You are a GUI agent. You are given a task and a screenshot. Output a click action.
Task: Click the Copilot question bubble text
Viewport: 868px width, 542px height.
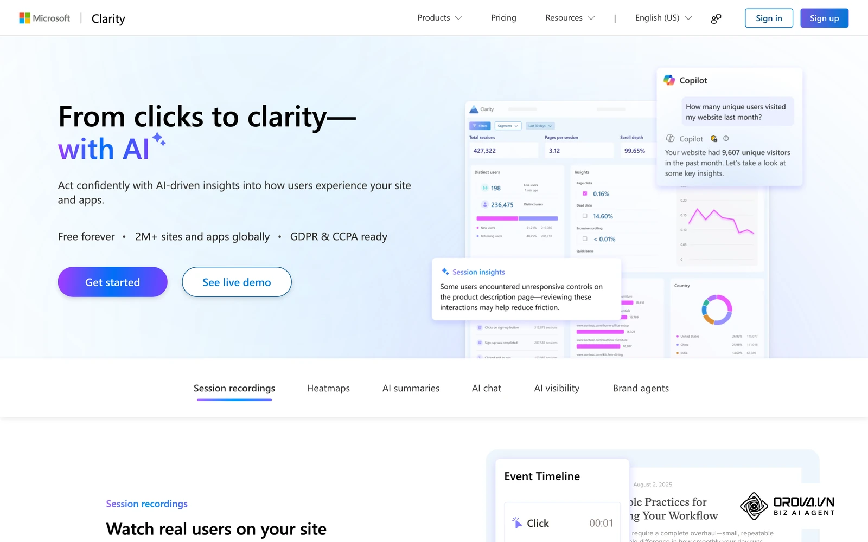736,112
